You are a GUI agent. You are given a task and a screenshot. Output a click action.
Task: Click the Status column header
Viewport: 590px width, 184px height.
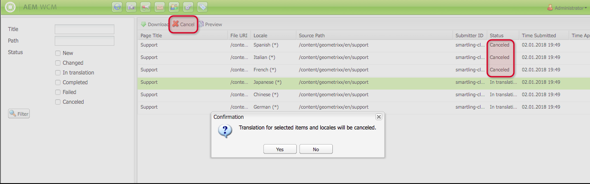coord(497,35)
